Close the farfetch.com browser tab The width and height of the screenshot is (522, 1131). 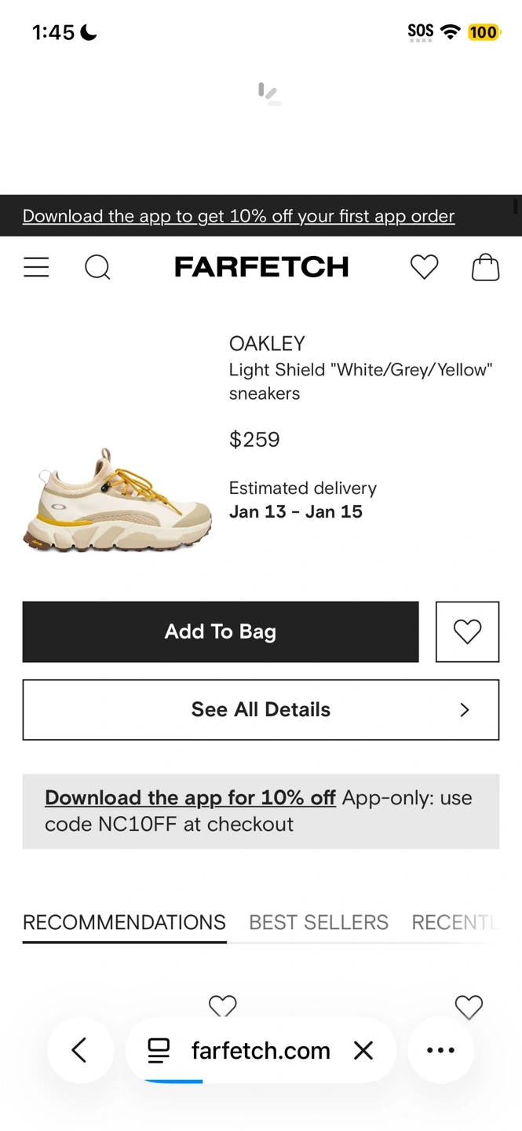(363, 1050)
